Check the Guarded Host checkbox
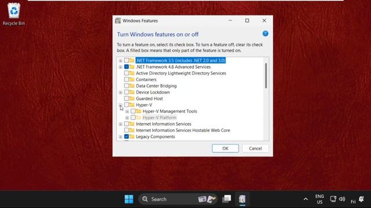 (x=126, y=98)
